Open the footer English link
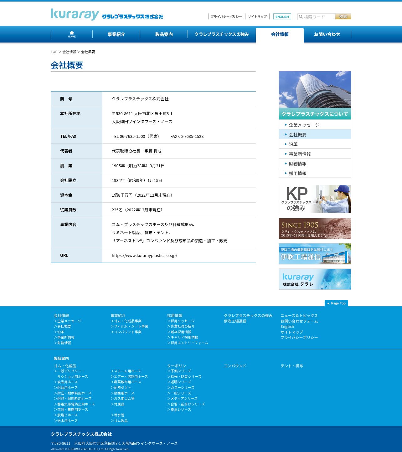 click(287, 327)
